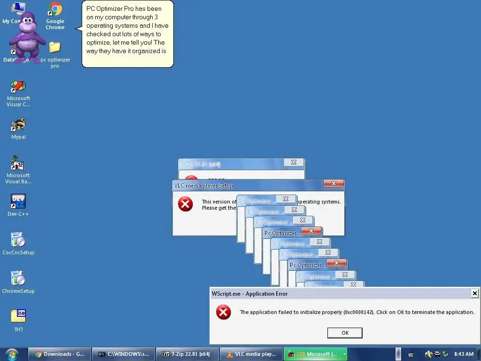Click the red error icon in WScript.exe dialog
481x361 pixels.
pos(223,312)
